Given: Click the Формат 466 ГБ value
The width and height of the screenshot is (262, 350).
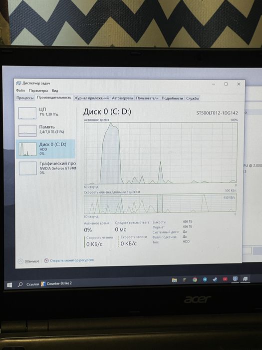Looking at the screenshot, I should pos(187,226).
